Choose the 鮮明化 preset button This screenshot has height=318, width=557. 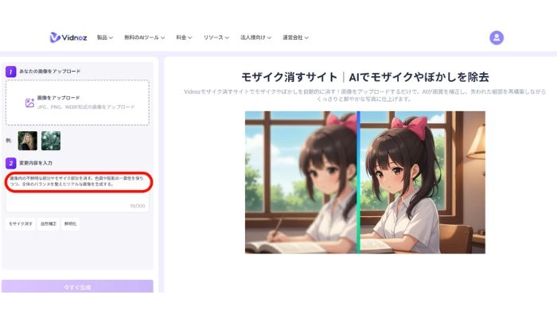[x=70, y=224]
